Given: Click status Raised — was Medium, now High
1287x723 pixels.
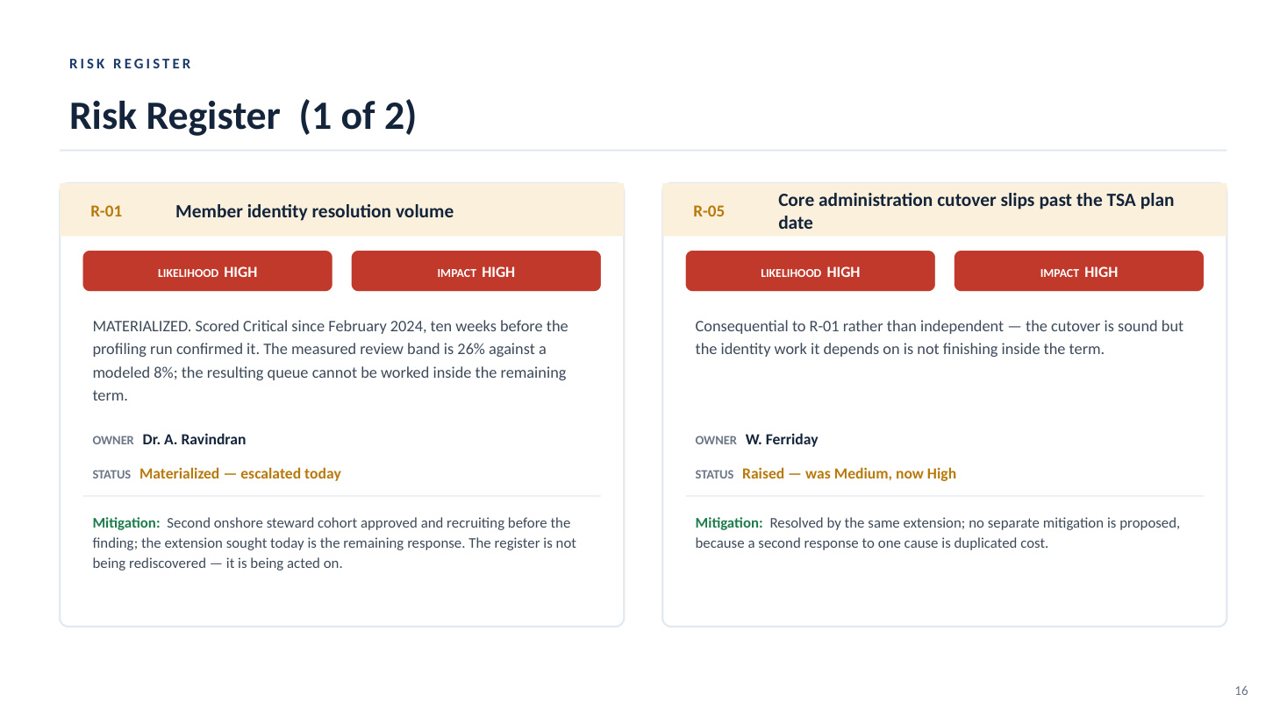Looking at the screenshot, I should click(x=849, y=473).
